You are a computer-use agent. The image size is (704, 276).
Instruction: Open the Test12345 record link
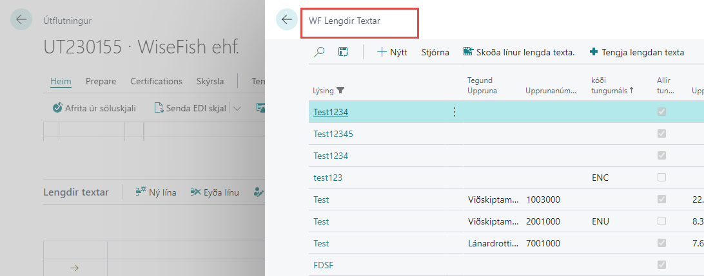coord(333,134)
